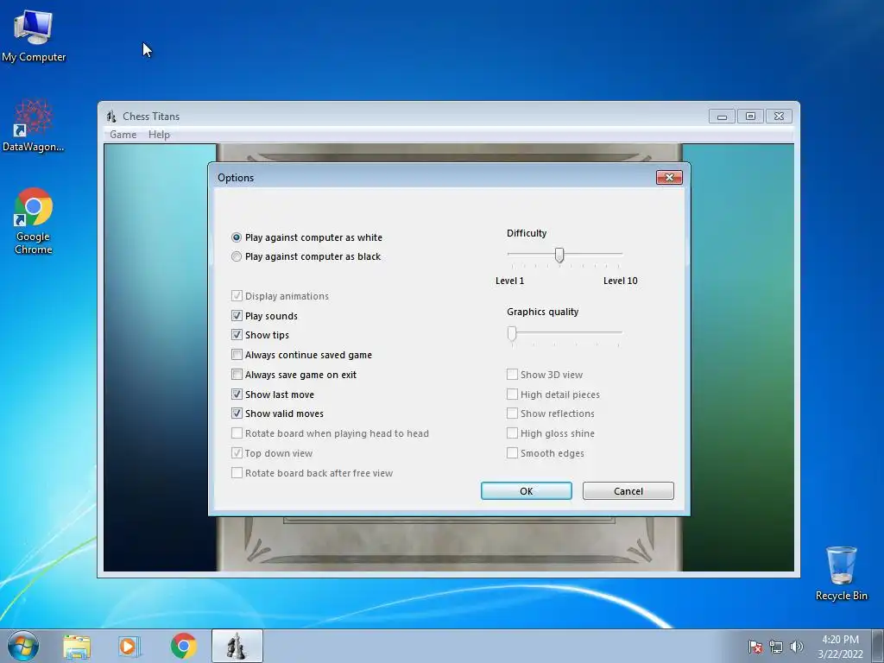Open the Game menu
Viewport: 884px width, 663px height.
(x=123, y=134)
